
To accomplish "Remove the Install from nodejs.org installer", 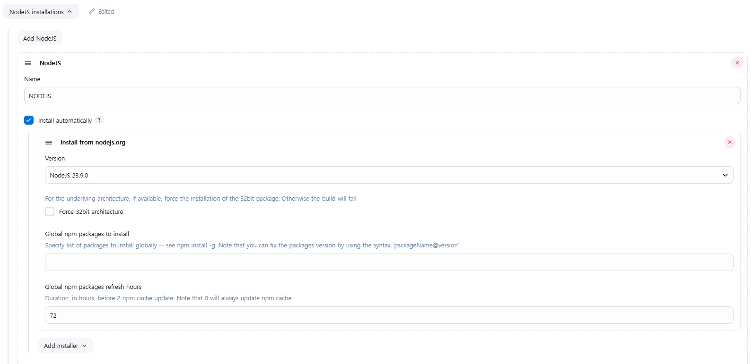I will [x=730, y=142].
